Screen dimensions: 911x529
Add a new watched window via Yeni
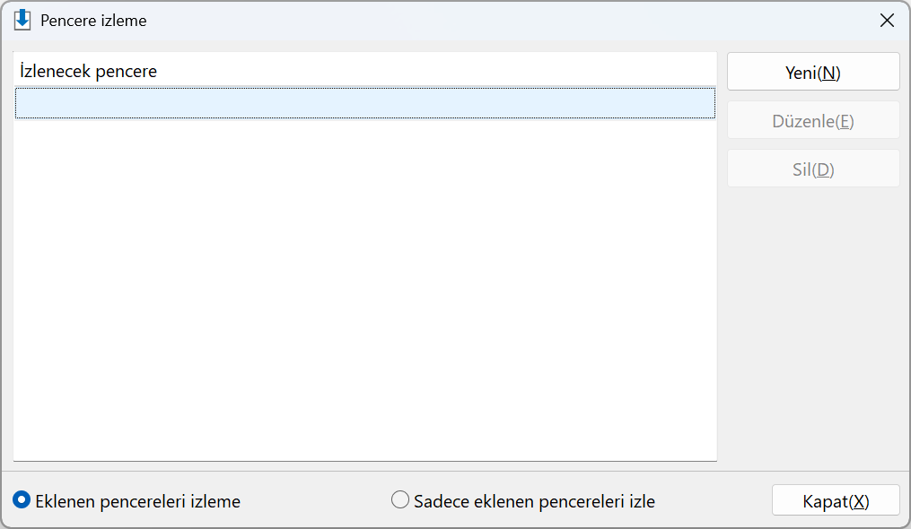813,72
